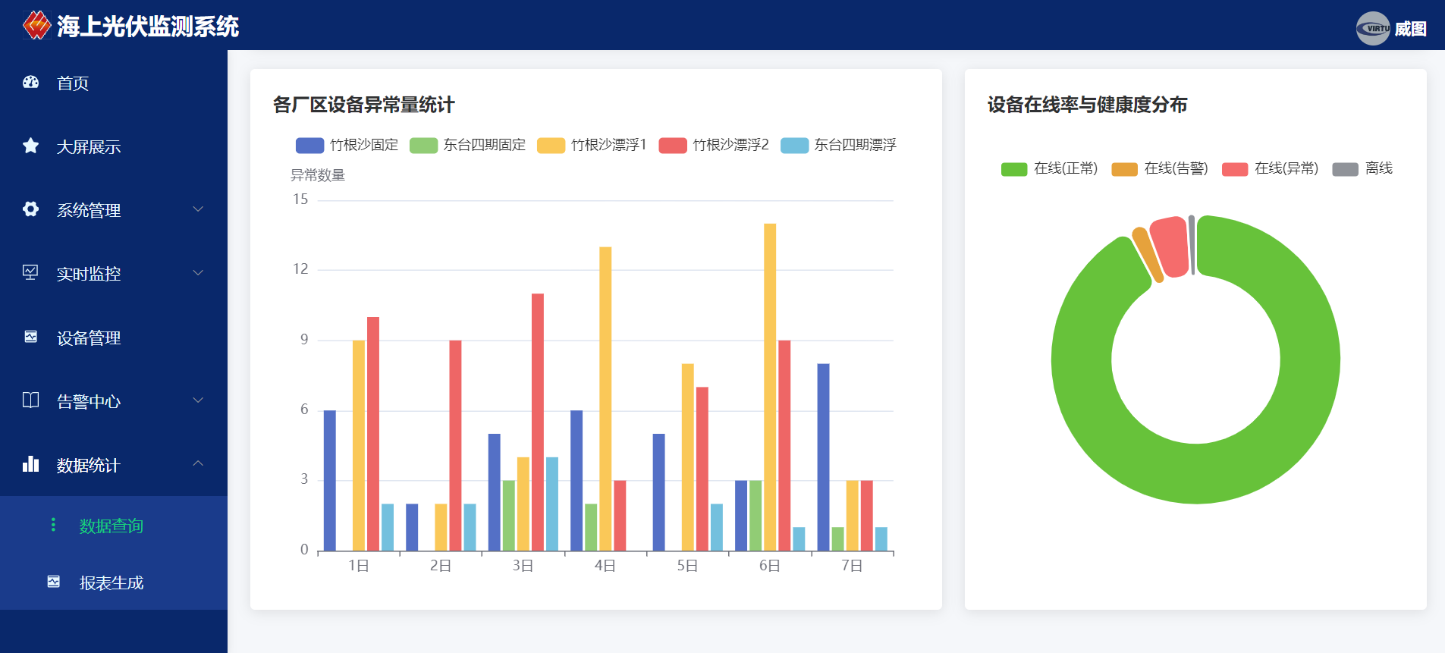Expand the 实时监控 menu arrow
This screenshot has width=1445, height=653.
click(198, 273)
